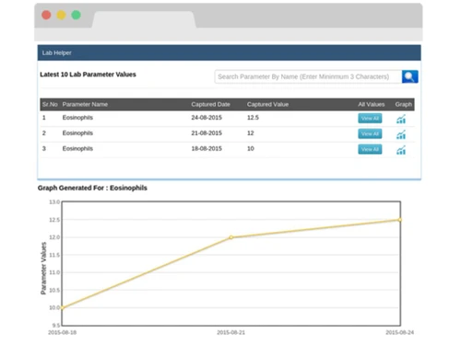Image resolution: width=461 pixels, height=345 pixels.
Task: Click the red close window button
Action: pos(46,15)
